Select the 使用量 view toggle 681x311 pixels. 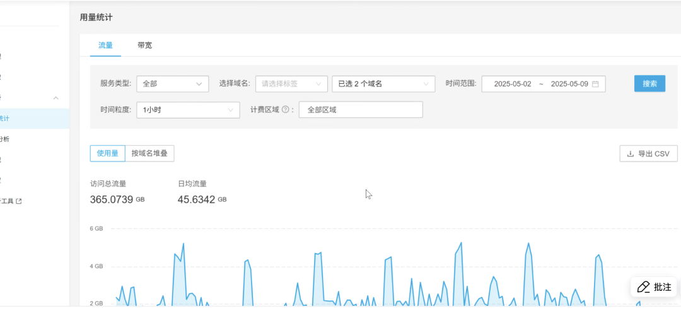tap(107, 153)
